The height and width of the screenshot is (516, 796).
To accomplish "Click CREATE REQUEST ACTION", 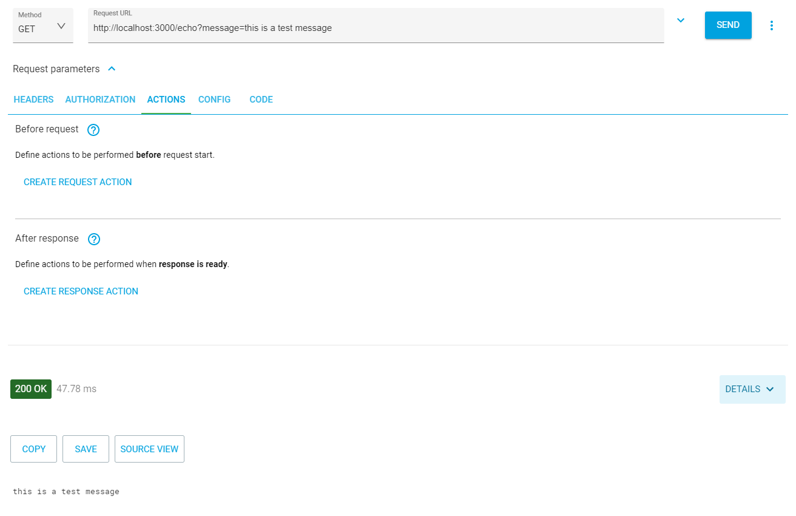I will pos(78,182).
